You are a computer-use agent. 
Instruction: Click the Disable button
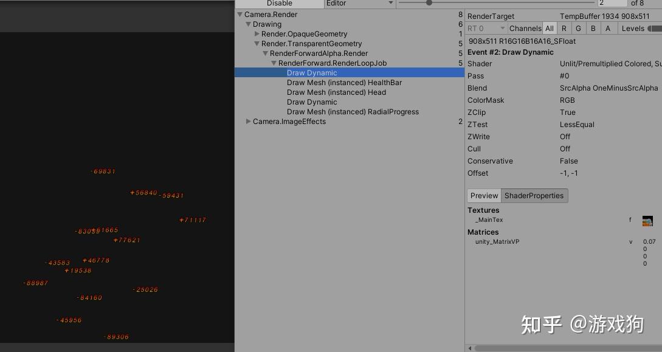click(280, 3)
